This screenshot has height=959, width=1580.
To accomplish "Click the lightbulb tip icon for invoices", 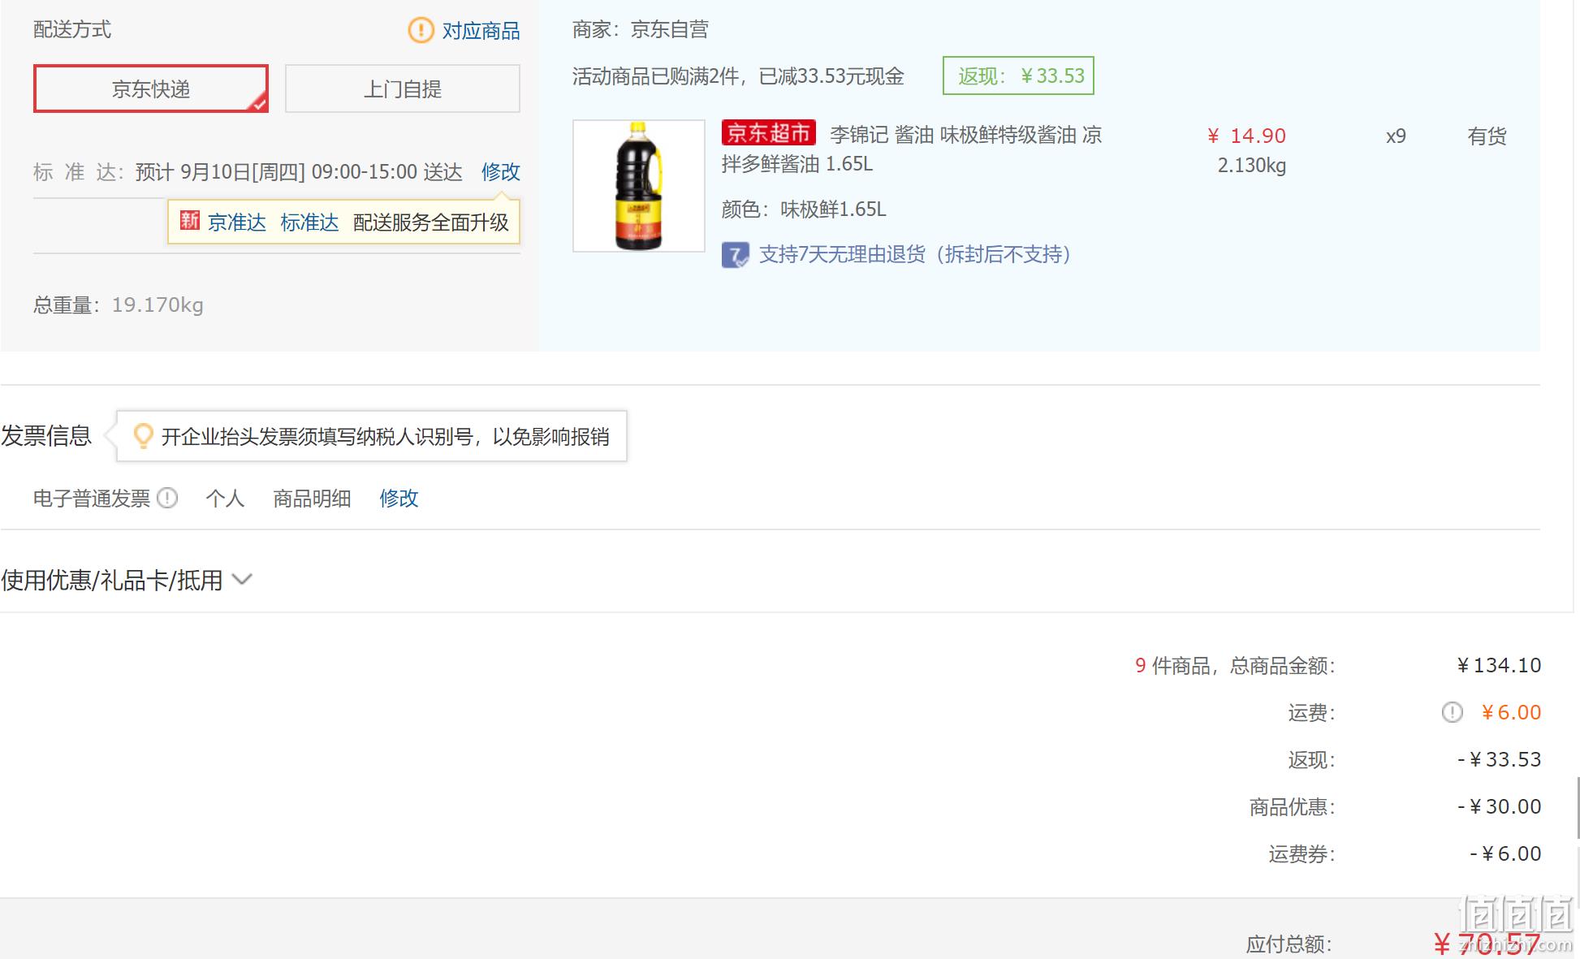I will 143,436.
